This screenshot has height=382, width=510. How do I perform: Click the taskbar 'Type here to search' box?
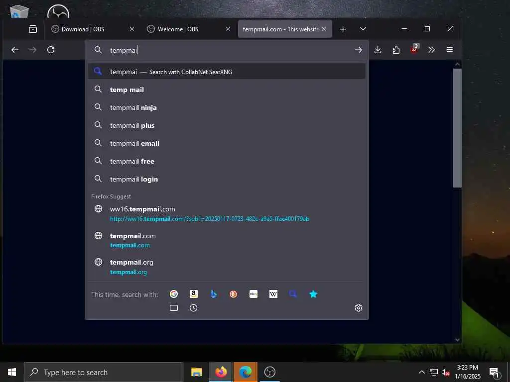coord(104,372)
